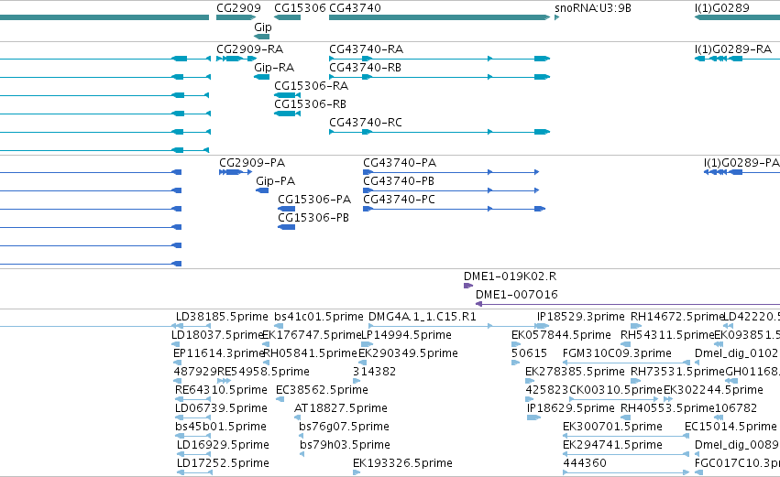Select the snoRNA:U3:9B gene label
Image resolution: width=780 pixels, height=477 pixels.
(x=593, y=8)
